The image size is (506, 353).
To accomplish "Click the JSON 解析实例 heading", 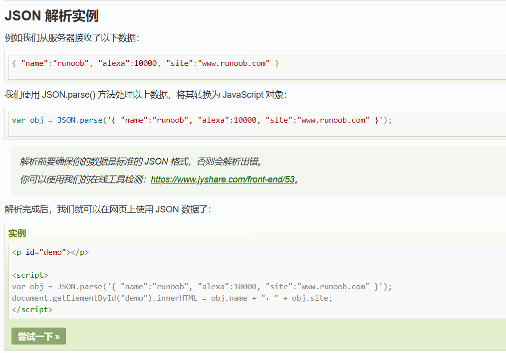I will (x=51, y=16).
